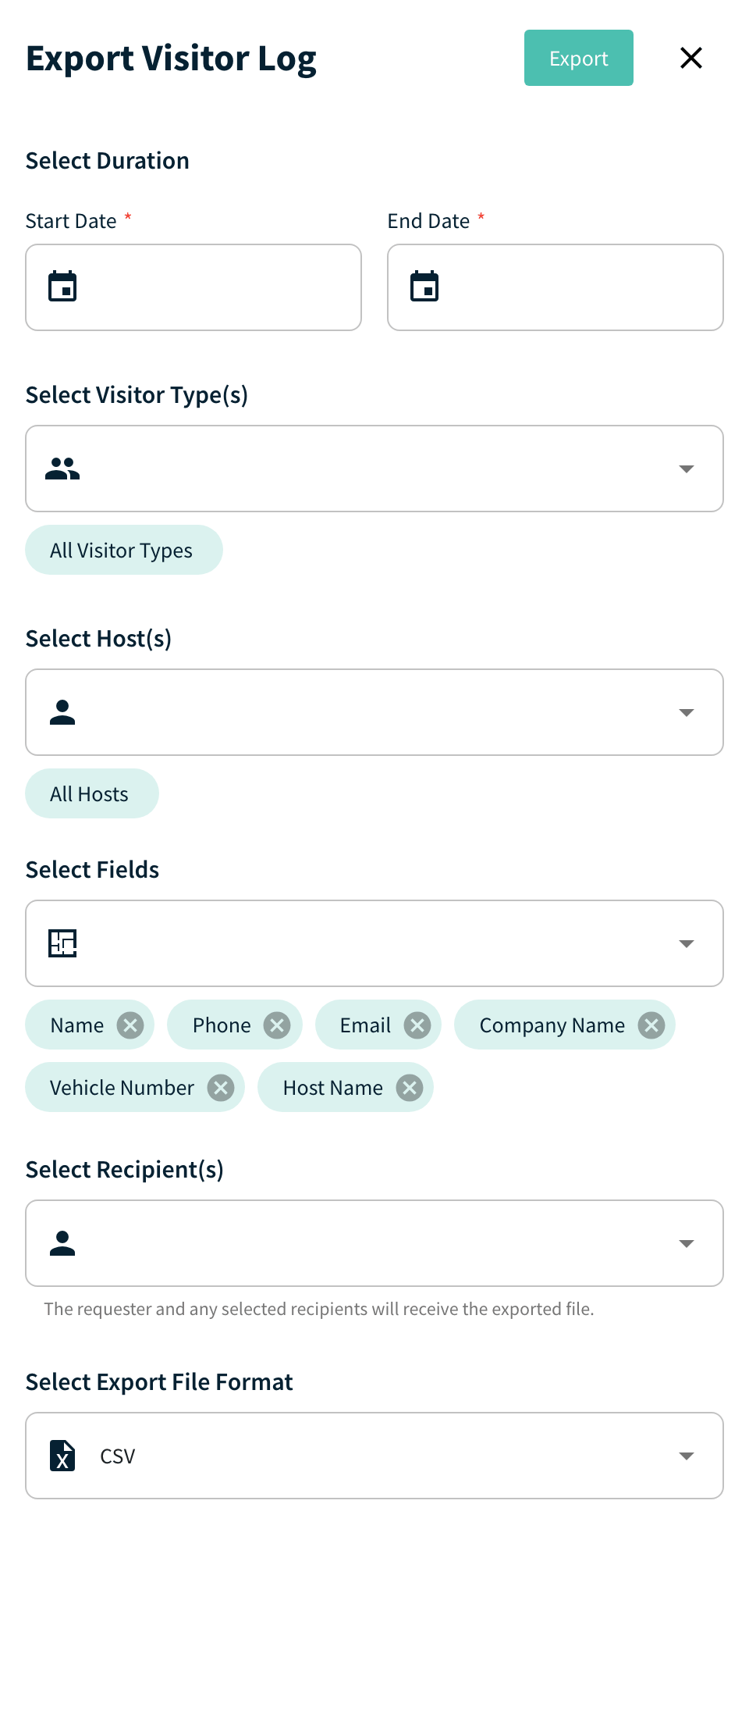Click the Start Date calendar icon
The width and height of the screenshot is (749, 1718).
tap(62, 287)
